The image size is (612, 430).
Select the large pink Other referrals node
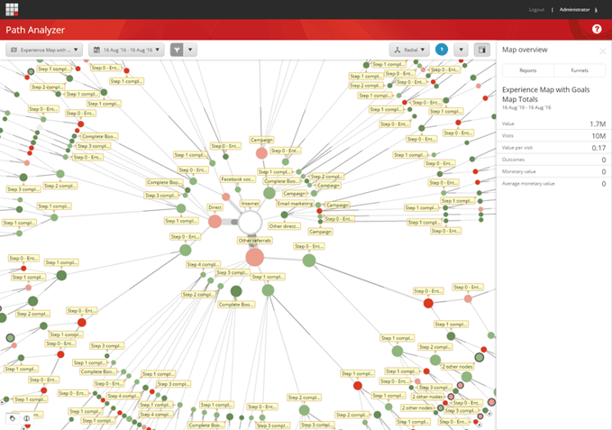tap(254, 258)
